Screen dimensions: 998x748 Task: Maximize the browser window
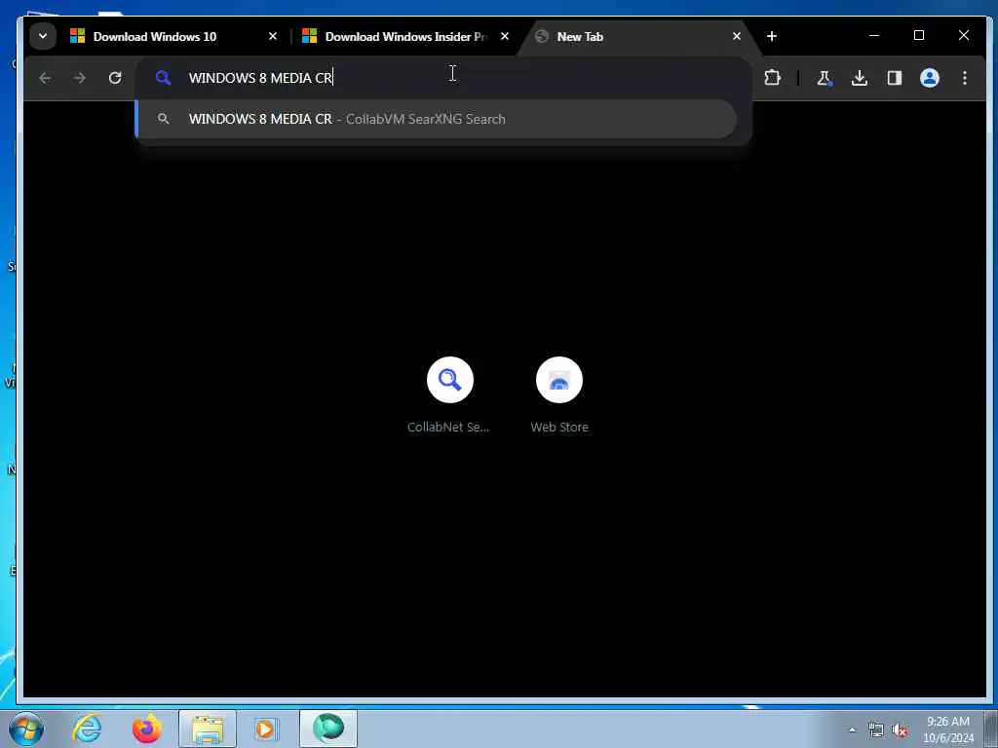click(x=919, y=36)
